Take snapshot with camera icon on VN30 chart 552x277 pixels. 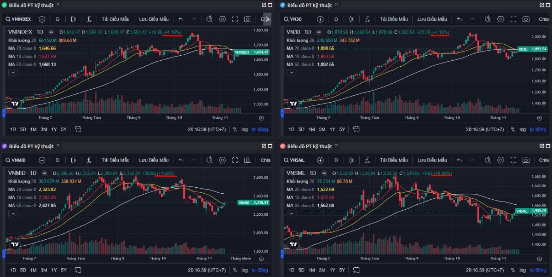tap(527, 19)
